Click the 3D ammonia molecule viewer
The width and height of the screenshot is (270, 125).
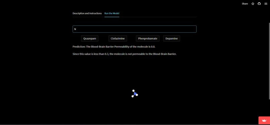135,94
